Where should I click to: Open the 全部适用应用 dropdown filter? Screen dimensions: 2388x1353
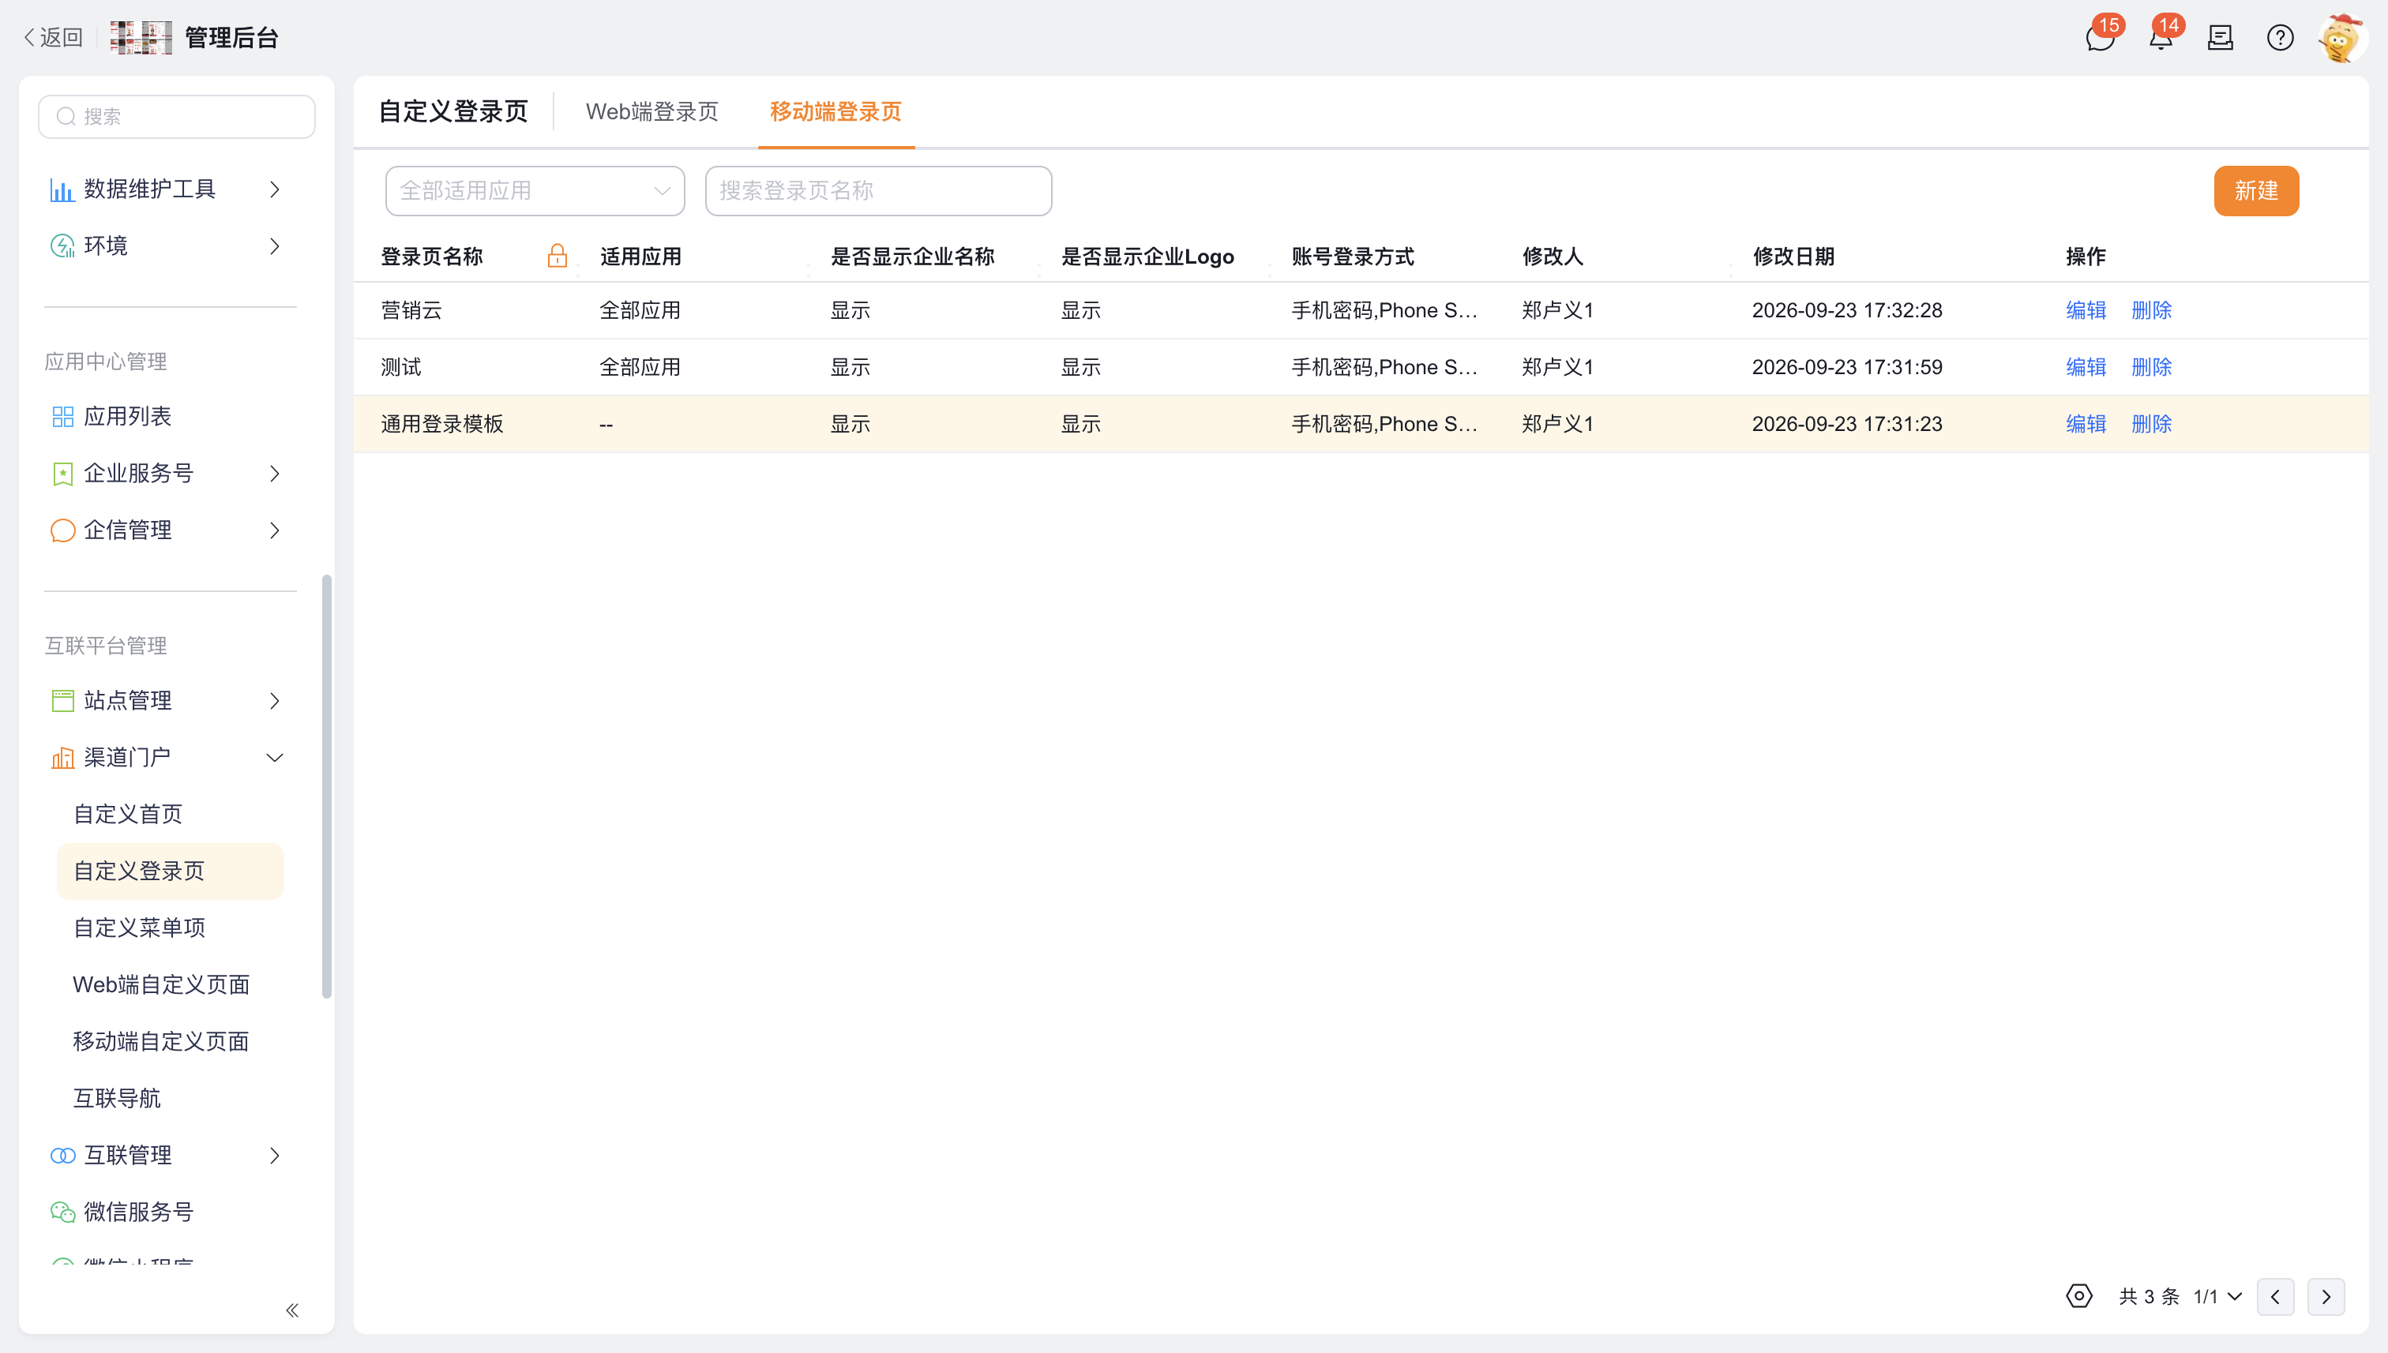pyautogui.click(x=535, y=192)
